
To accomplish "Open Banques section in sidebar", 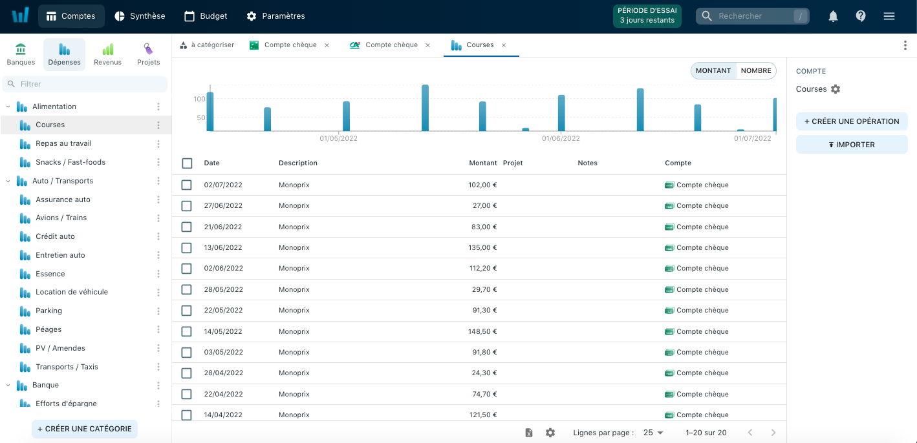I will 21,54.
